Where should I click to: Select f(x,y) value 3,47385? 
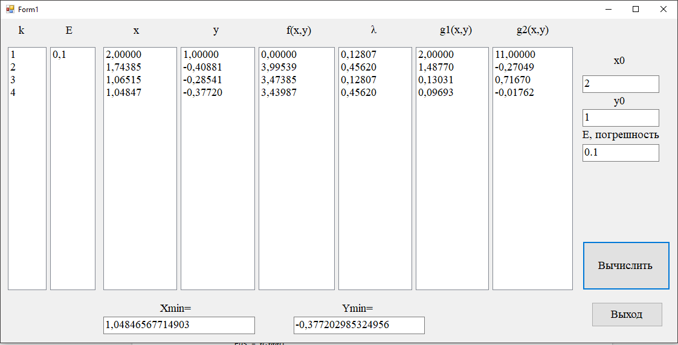(296, 80)
